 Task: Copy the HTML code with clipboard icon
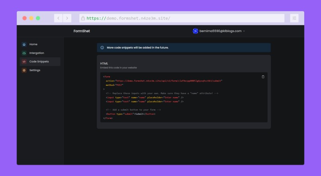tap(263, 77)
